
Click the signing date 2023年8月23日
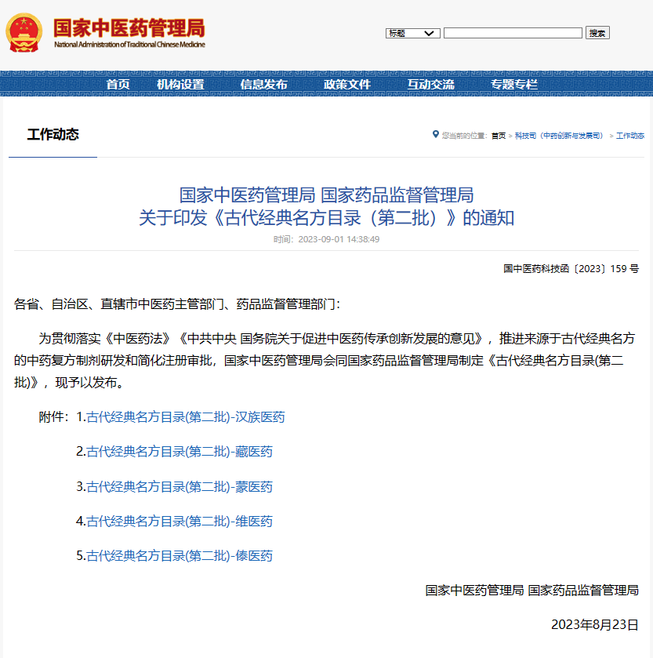coord(595,624)
